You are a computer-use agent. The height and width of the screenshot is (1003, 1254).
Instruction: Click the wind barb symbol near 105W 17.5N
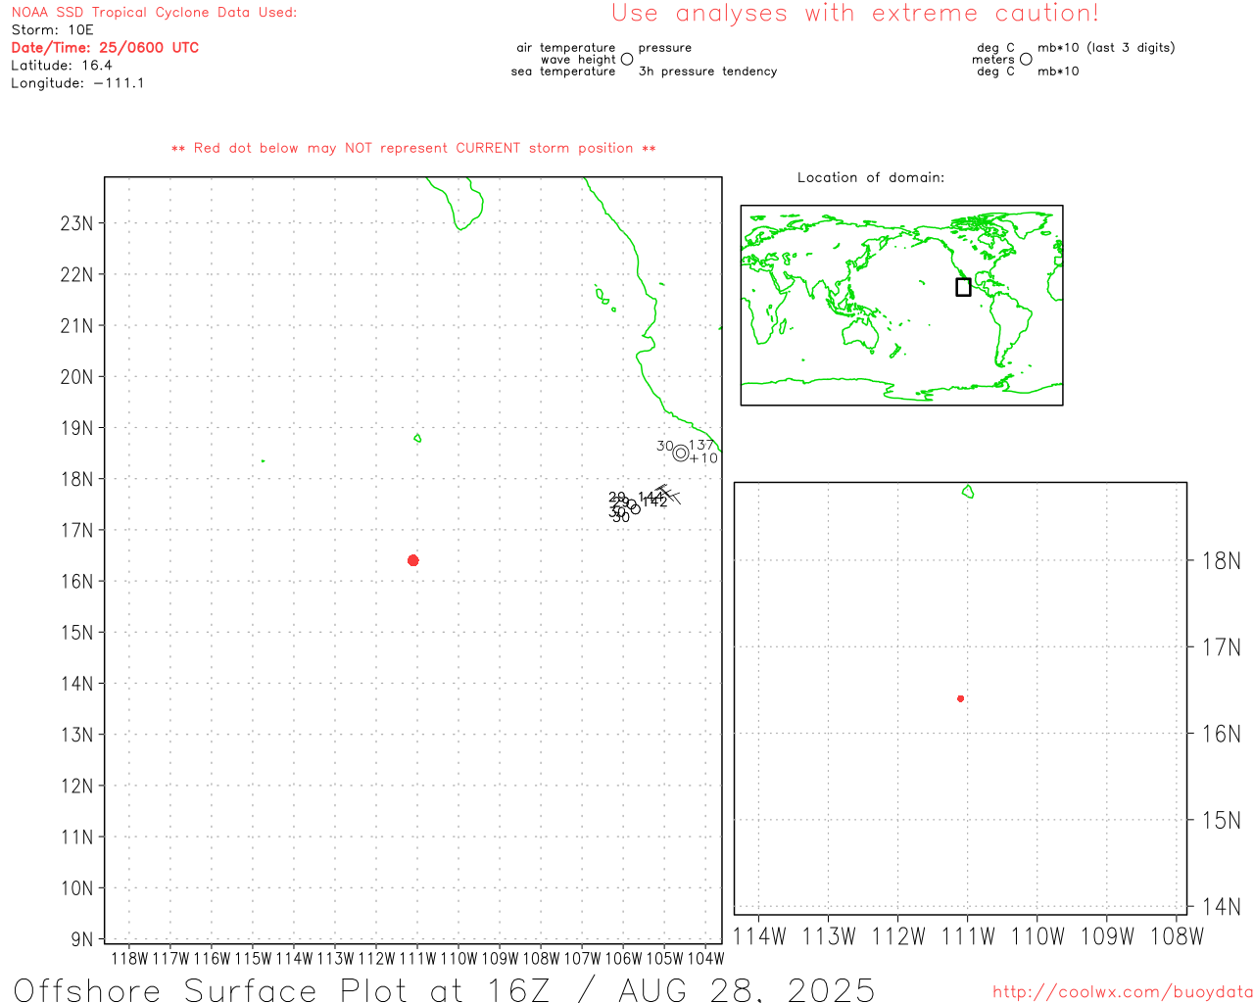pos(668,494)
